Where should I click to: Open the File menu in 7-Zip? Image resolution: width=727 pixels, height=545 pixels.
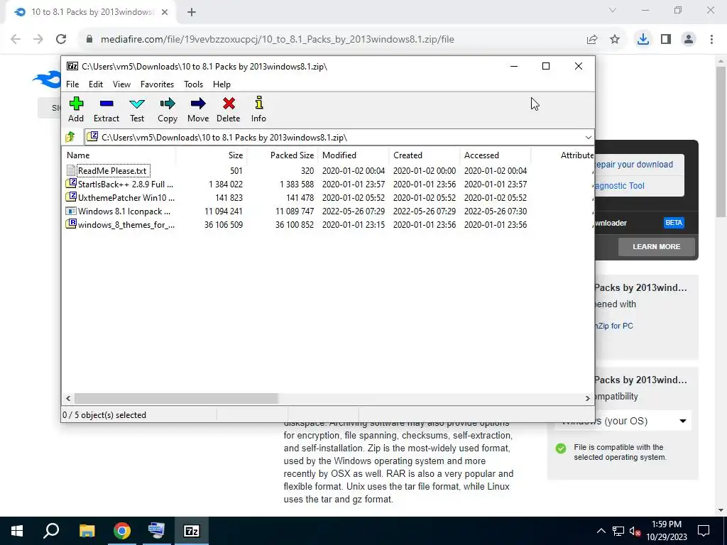pyautogui.click(x=72, y=84)
